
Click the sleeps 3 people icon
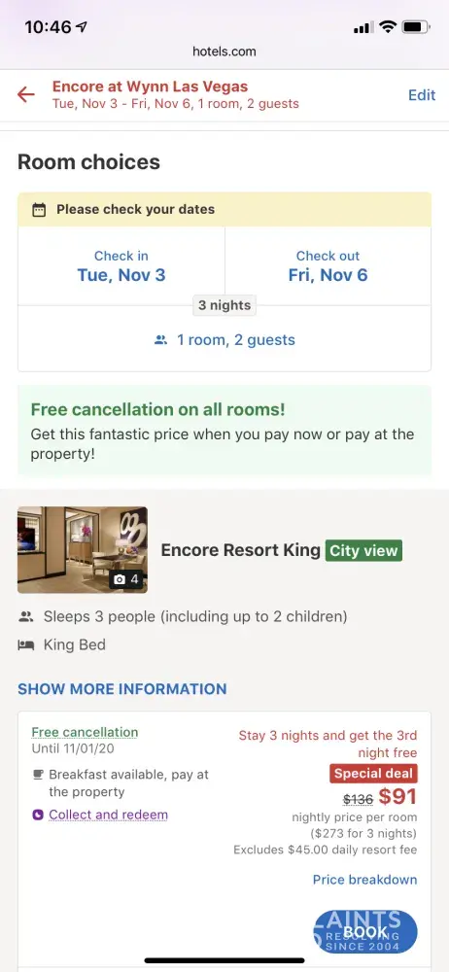[25, 617]
